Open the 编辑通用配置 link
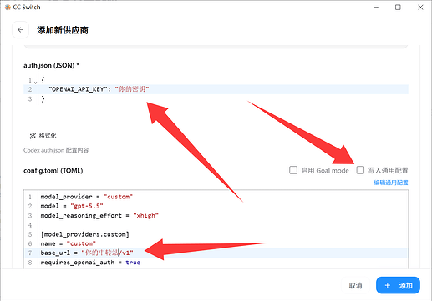The width and height of the screenshot is (432, 301). point(391,183)
